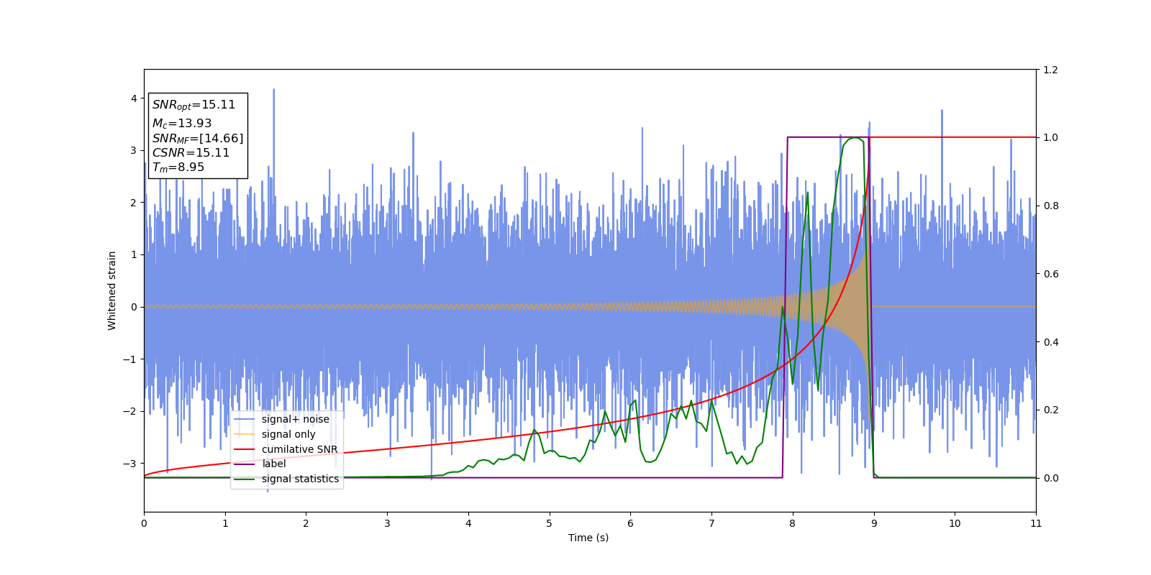Screen dimensions: 1151x575
Task: Click the Mc=13.93 annotation text
Action: coord(182,124)
